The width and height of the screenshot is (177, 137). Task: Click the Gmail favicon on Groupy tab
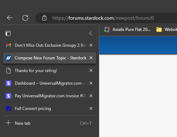(x=8, y=45)
